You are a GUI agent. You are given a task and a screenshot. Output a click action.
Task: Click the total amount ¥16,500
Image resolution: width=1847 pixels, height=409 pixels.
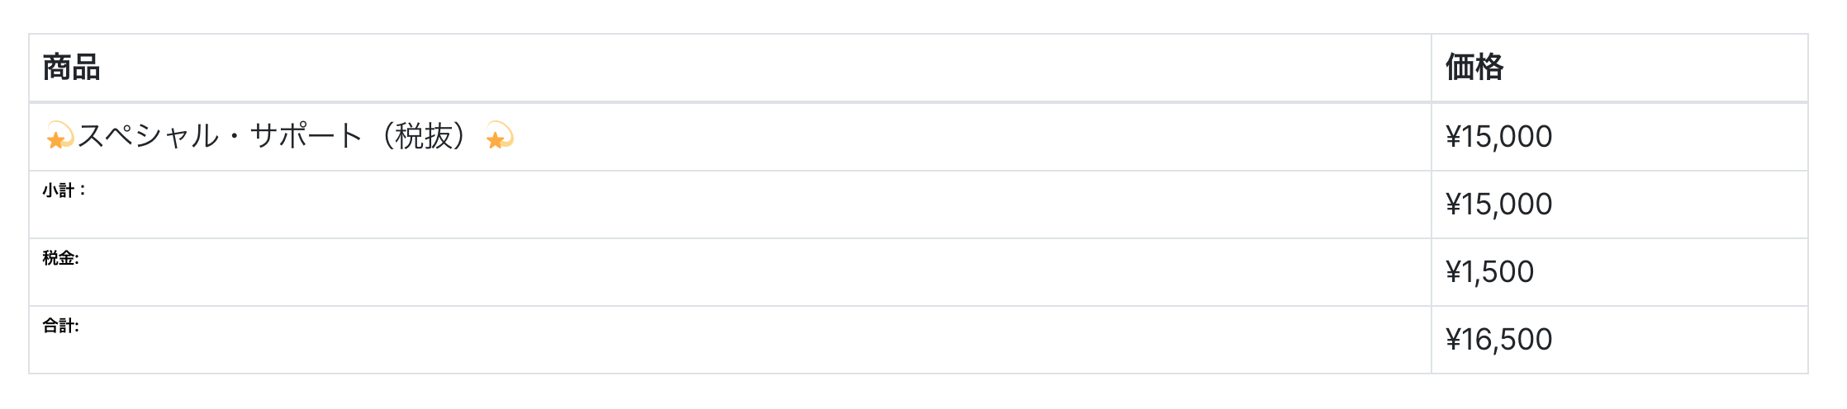(1498, 339)
